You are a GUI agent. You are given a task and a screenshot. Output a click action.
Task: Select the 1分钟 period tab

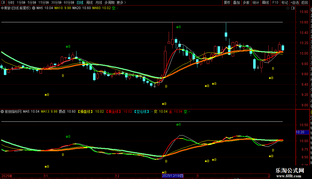tap(21, 2)
